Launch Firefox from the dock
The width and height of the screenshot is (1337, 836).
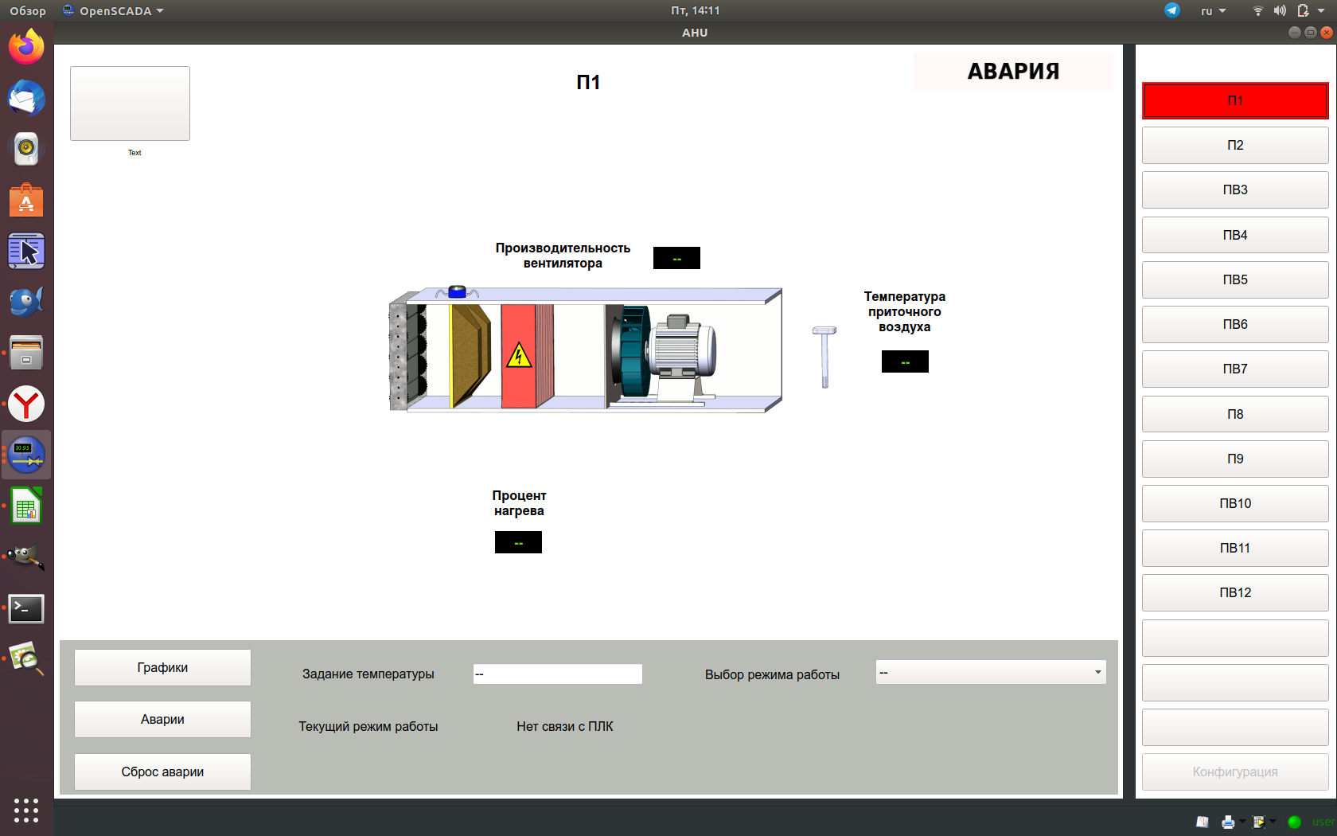pyautogui.click(x=26, y=47)
